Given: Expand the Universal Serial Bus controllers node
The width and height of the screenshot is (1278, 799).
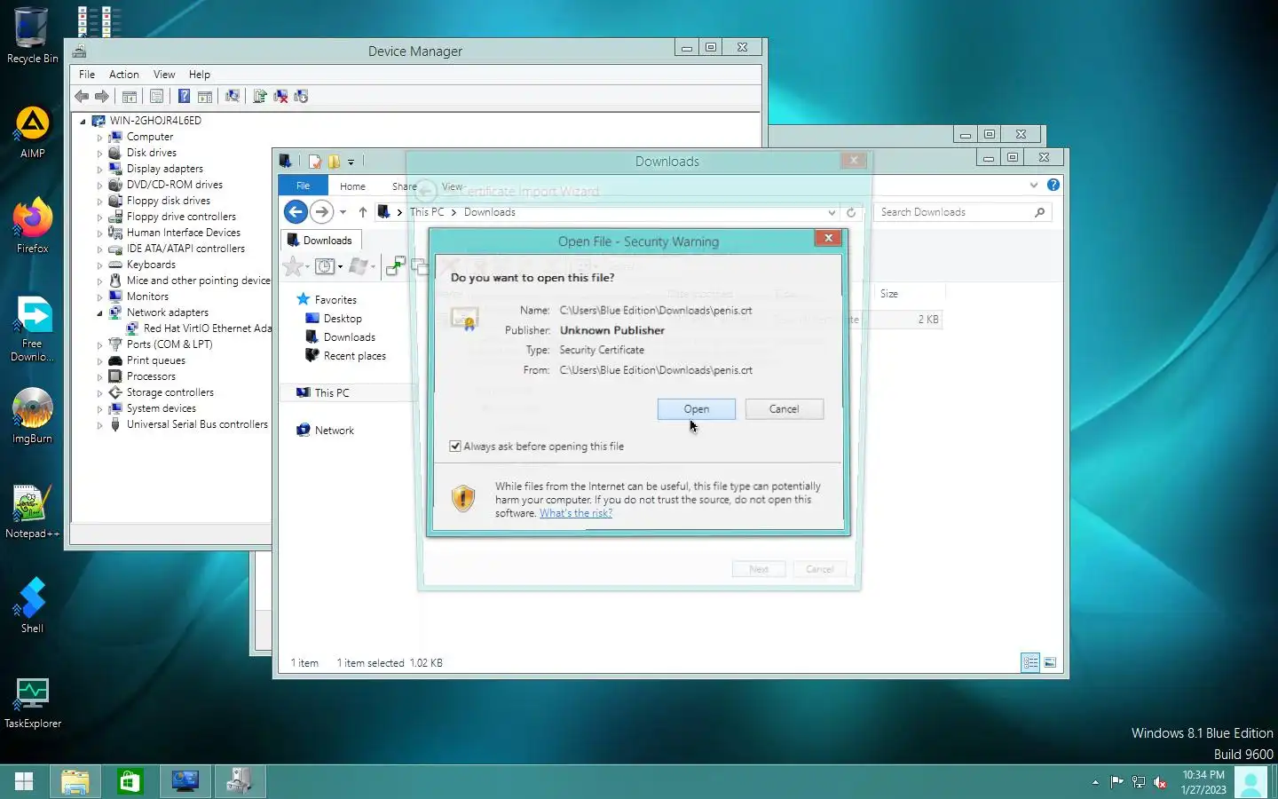Looking at the screenshot, I should [x=99, y=425].
